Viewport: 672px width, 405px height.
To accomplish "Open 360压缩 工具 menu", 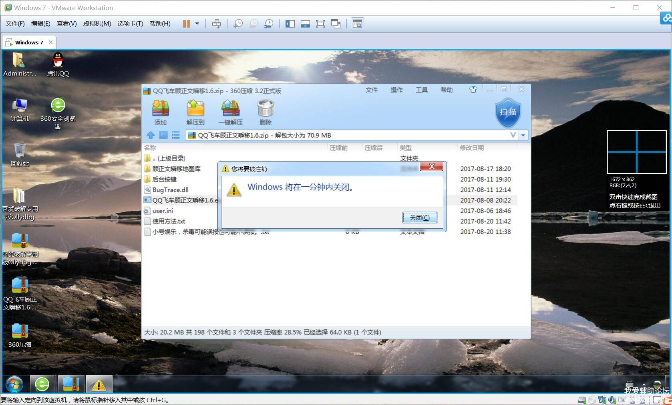I will (x=422, y=90).
